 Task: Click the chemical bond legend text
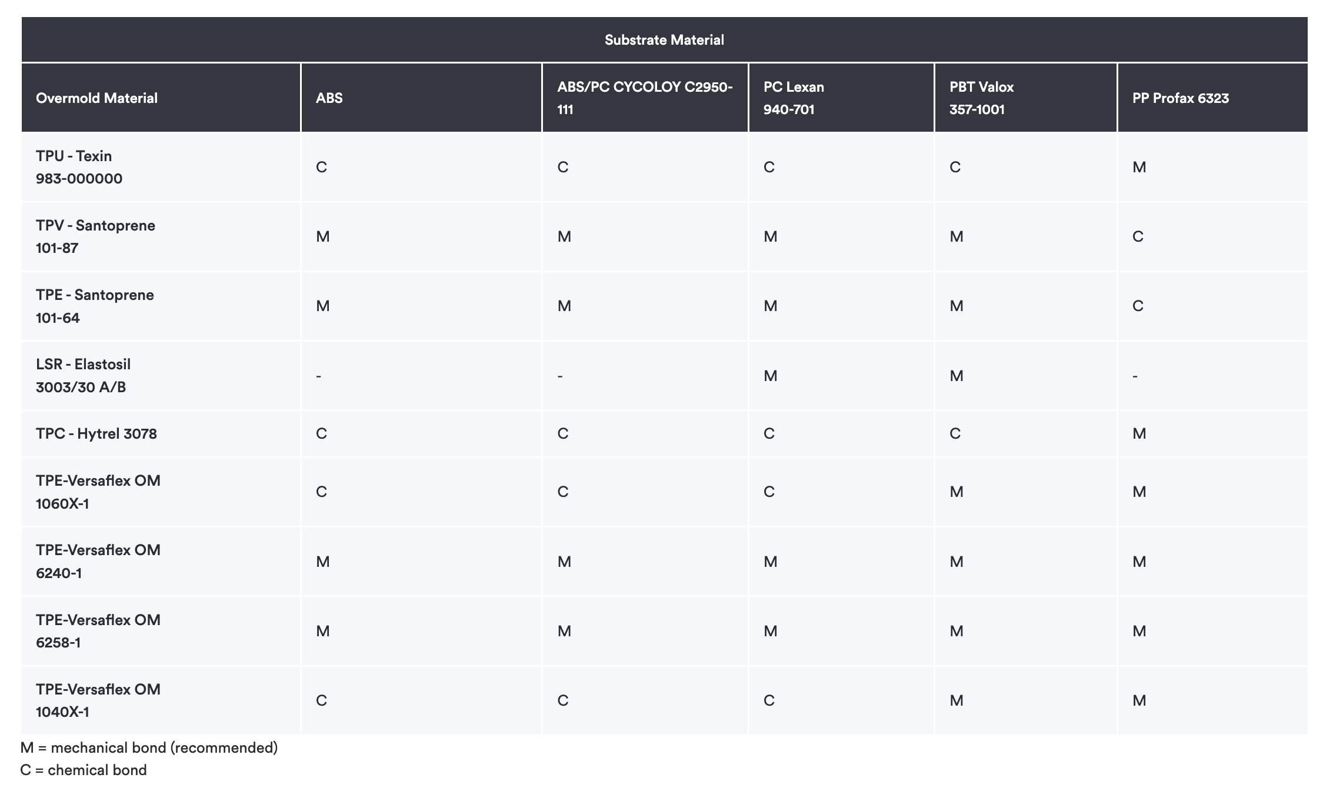[84, 770]
